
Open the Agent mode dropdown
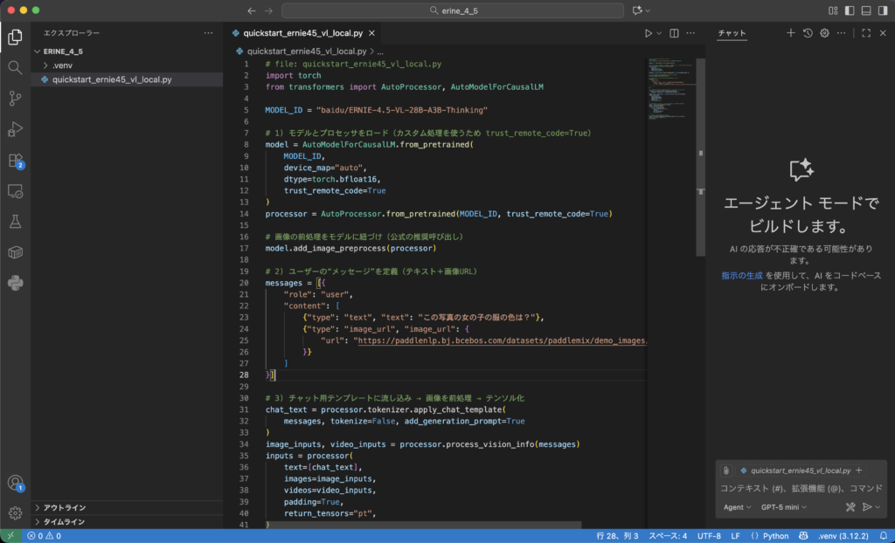point(736,507)
